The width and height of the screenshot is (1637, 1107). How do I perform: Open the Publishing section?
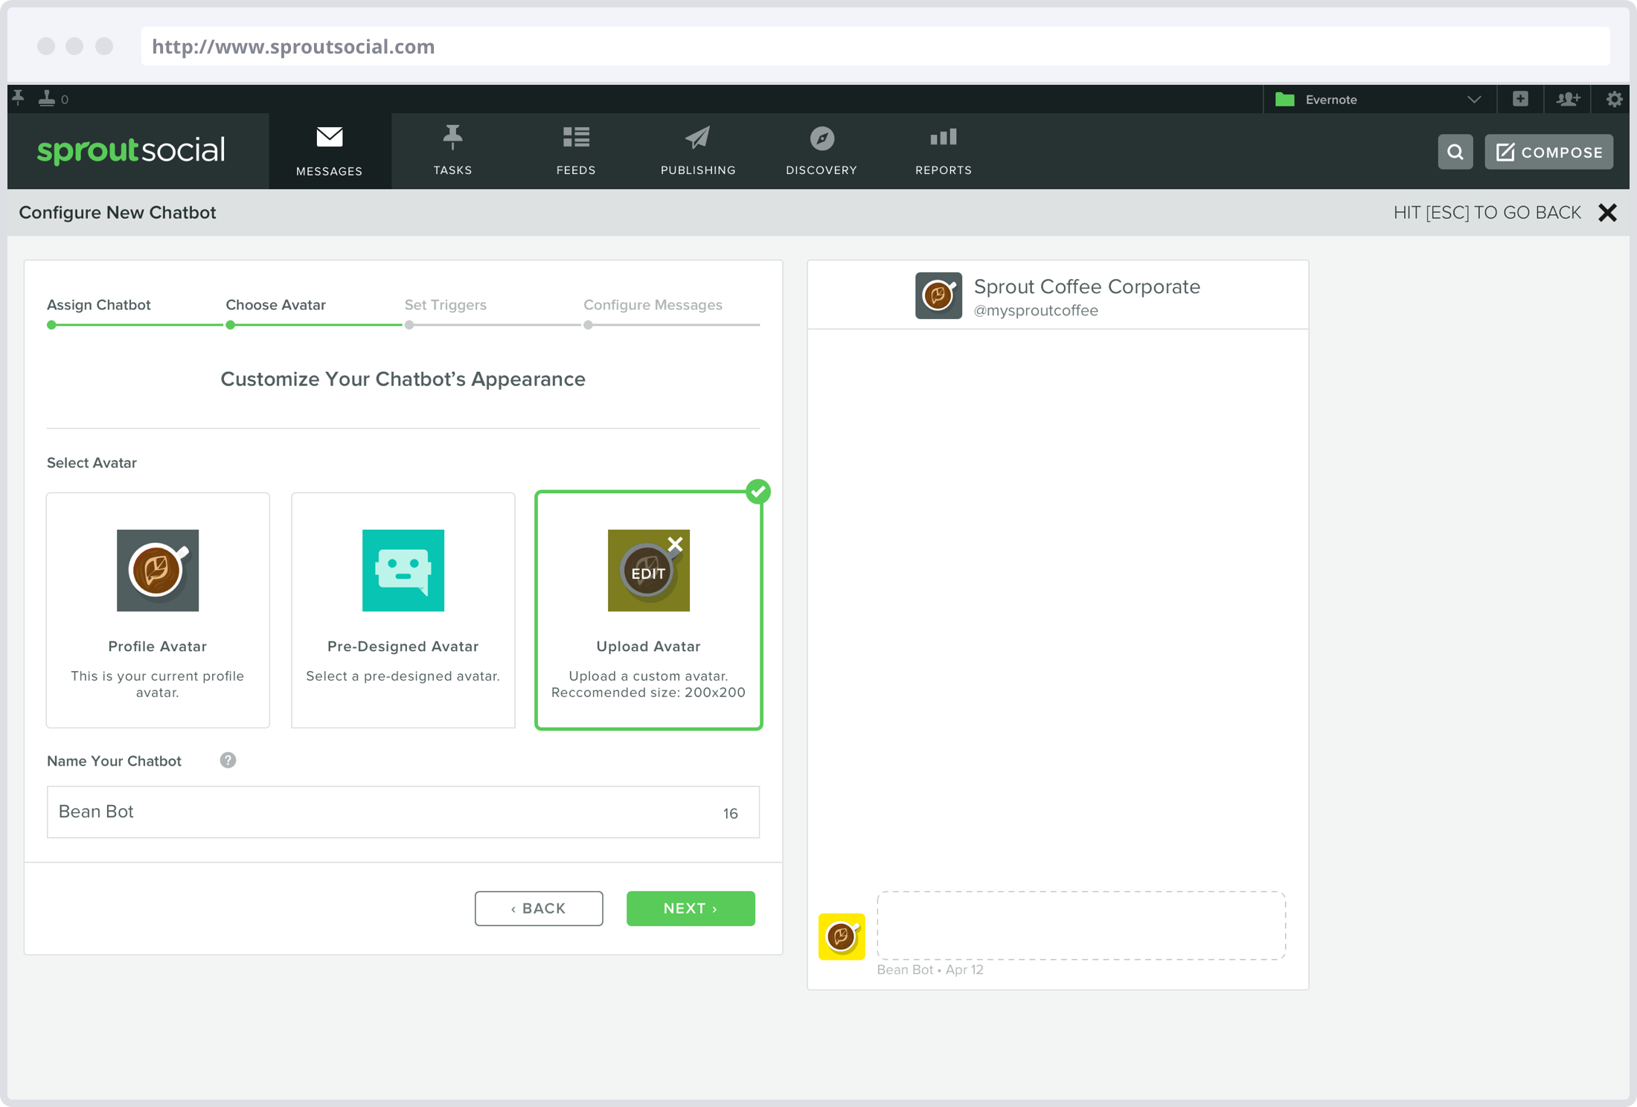698,151
